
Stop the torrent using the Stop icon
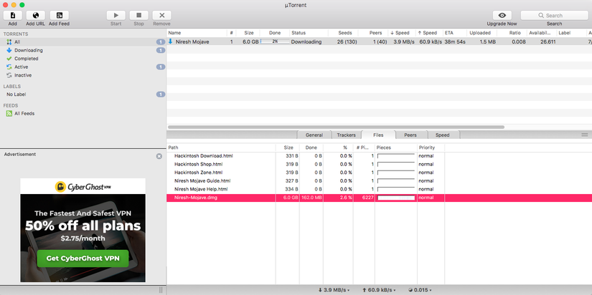(x=139, y=16)
